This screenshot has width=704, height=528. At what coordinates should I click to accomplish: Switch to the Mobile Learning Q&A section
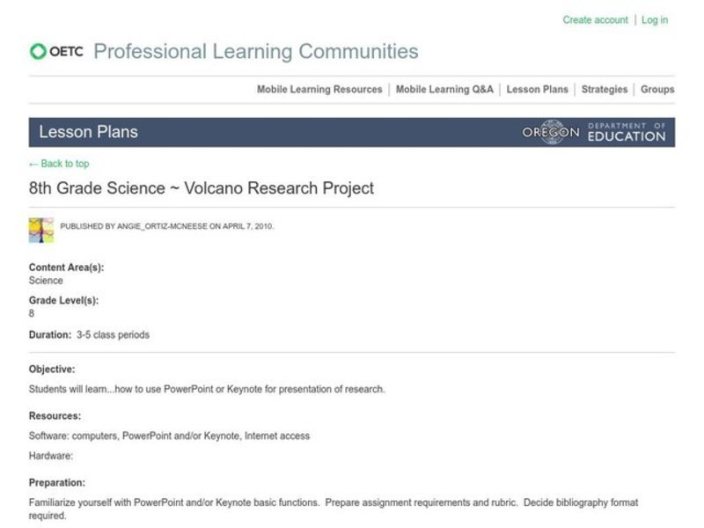pos(445,89)
